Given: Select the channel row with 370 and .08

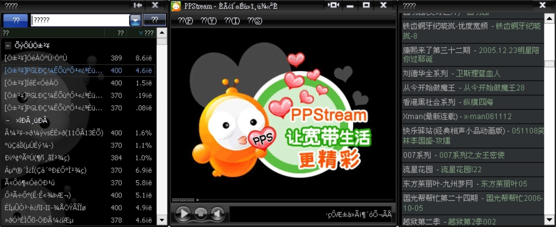Looking at the screenshot, I should click(x=79, y=108).
